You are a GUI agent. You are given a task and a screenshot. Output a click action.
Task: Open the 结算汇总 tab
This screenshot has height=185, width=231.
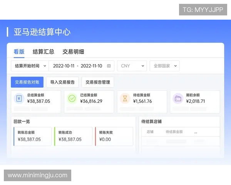[44, 52]
